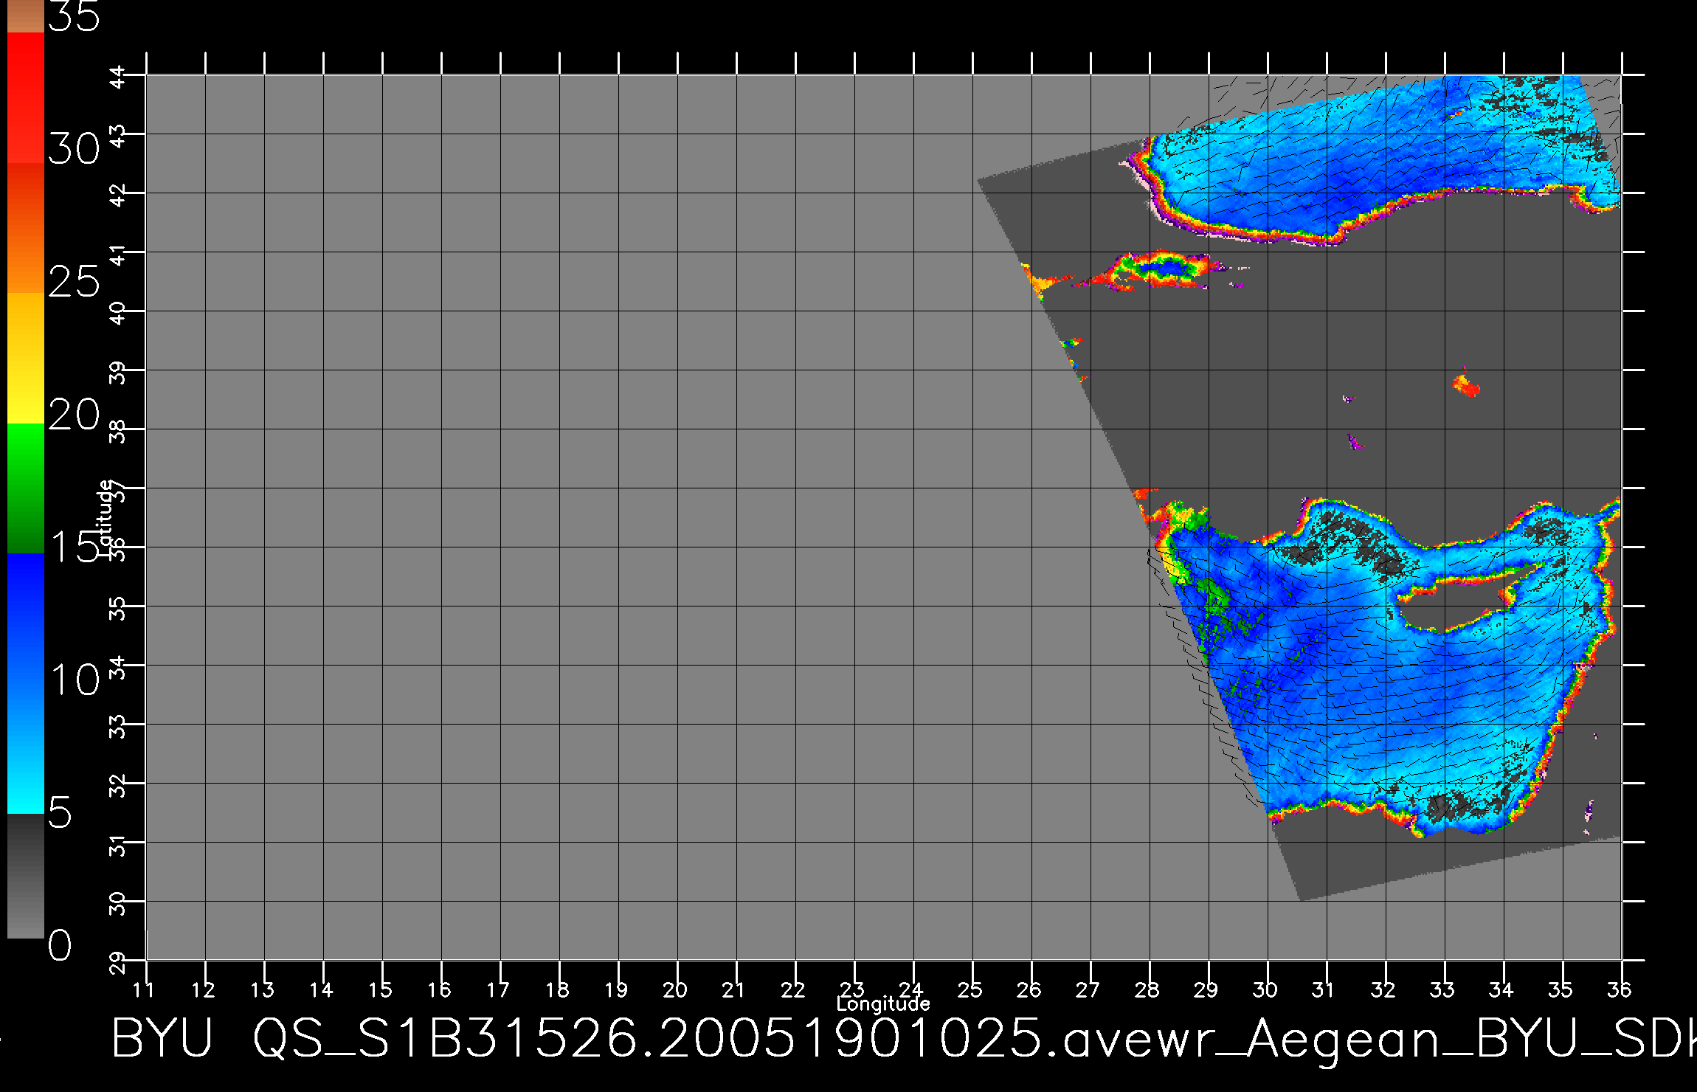Viewport: 1697px width, 1092px height.
Task: Select the yellow segment of the colorbar
Action: (26, 359)
